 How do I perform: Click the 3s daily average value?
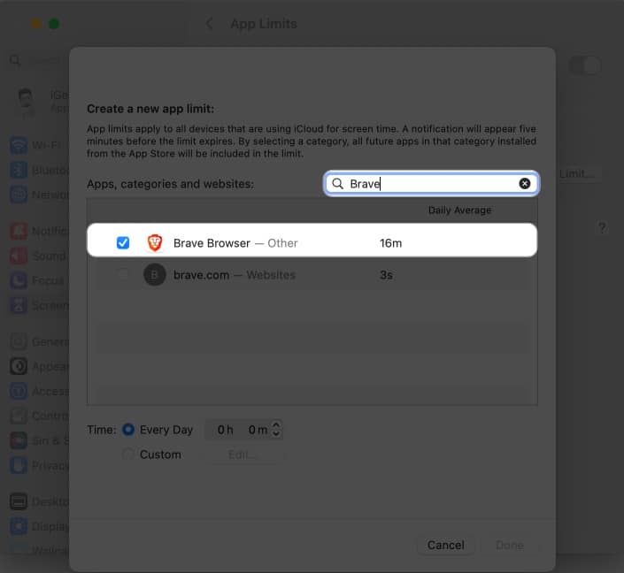point(386,275)
